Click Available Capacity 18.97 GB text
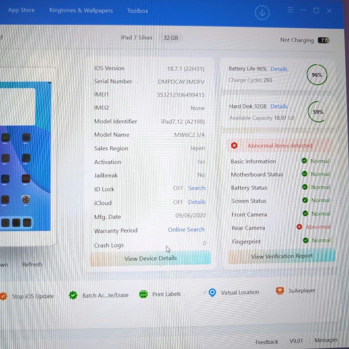 tap(262, 118)
